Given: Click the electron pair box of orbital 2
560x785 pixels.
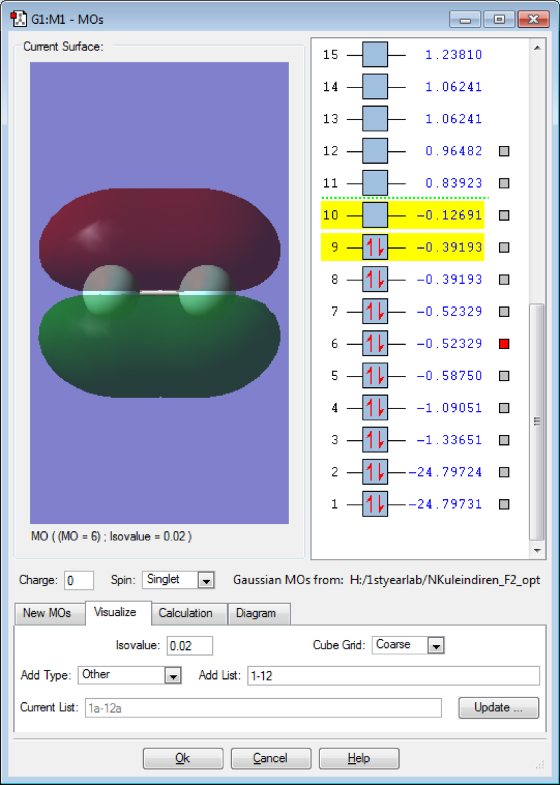Looking at the screenshot, I should click(x=375, y=471).
